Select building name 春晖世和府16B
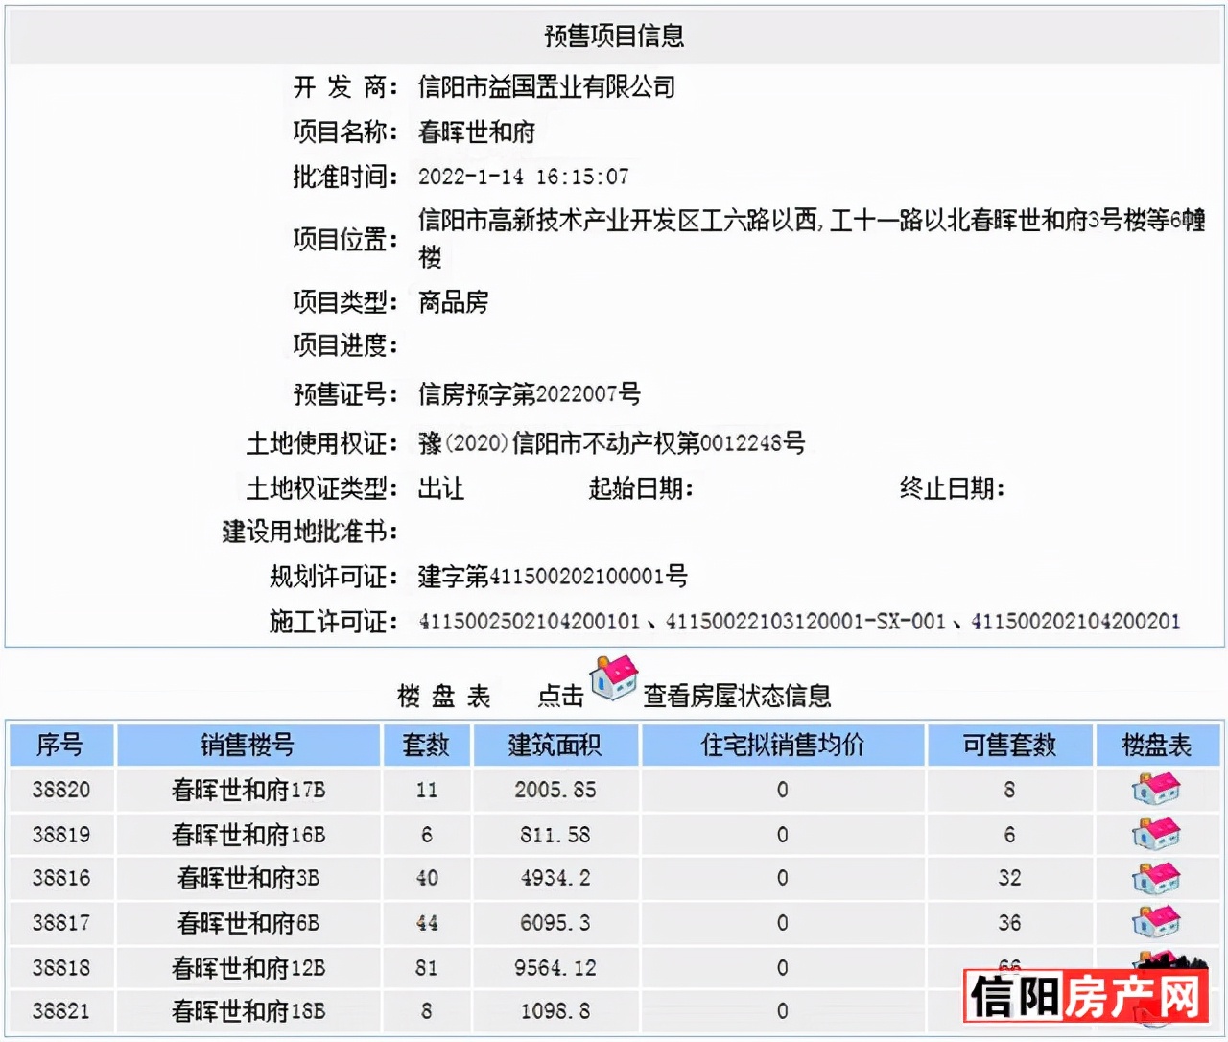The height and width of the screenshot is (1042, 1228). [248, 835]
